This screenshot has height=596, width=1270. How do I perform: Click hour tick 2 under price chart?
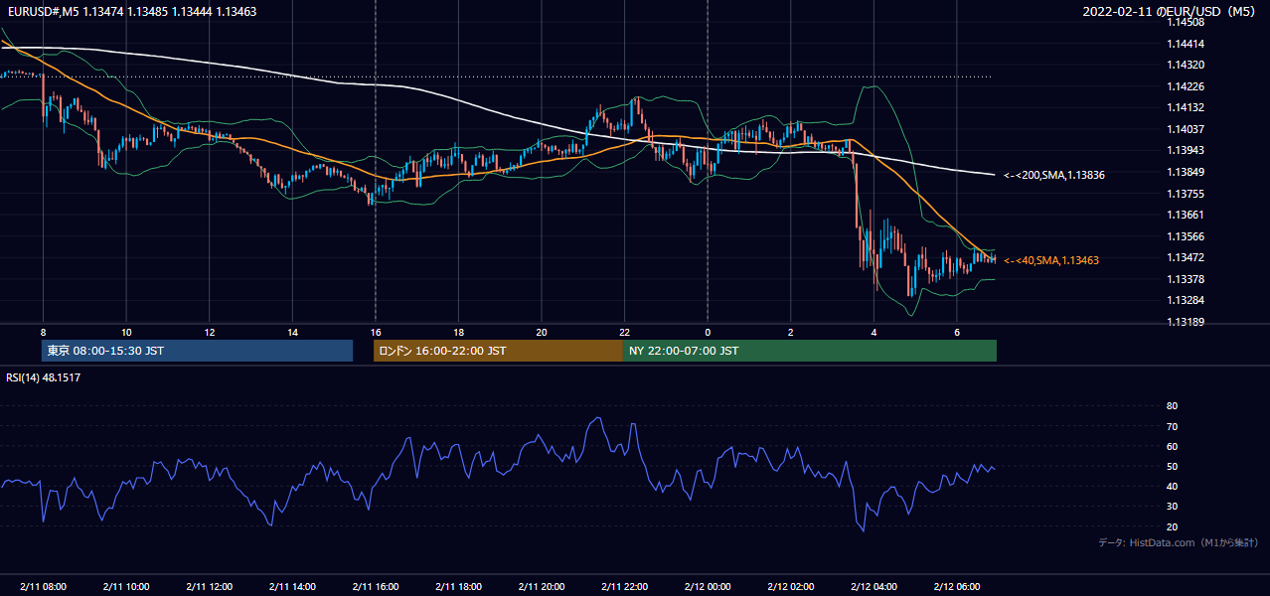click(x=790, y=332)
